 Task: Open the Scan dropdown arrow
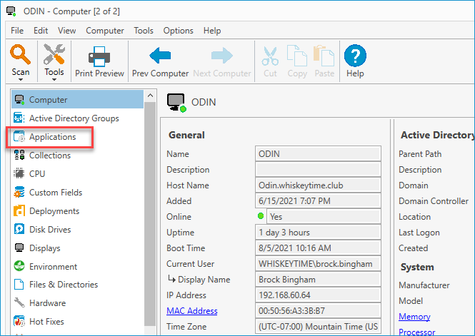[x=21, y=79]
